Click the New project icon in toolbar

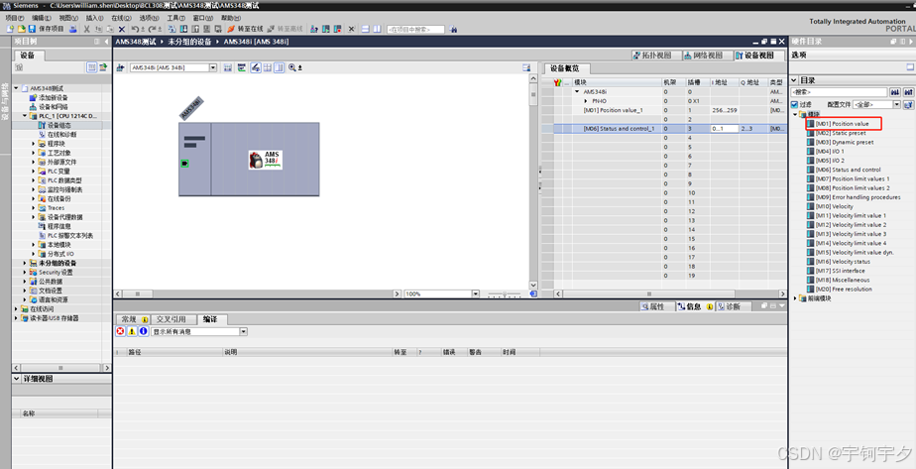pyautogui.click(x=10, y=29)
